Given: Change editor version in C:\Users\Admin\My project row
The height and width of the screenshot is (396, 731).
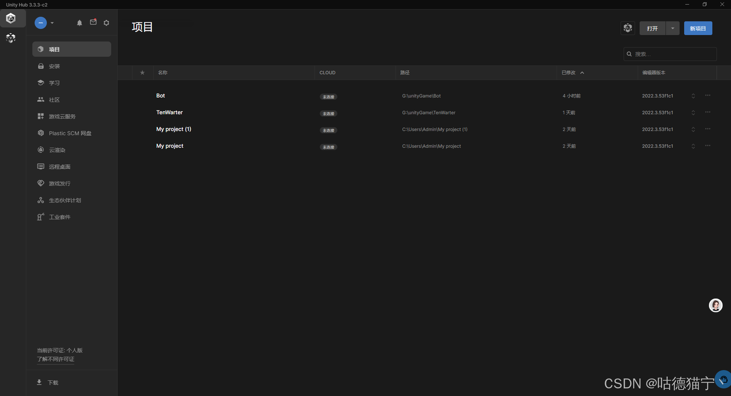Looking at the screenshot, I should point(693,146).
